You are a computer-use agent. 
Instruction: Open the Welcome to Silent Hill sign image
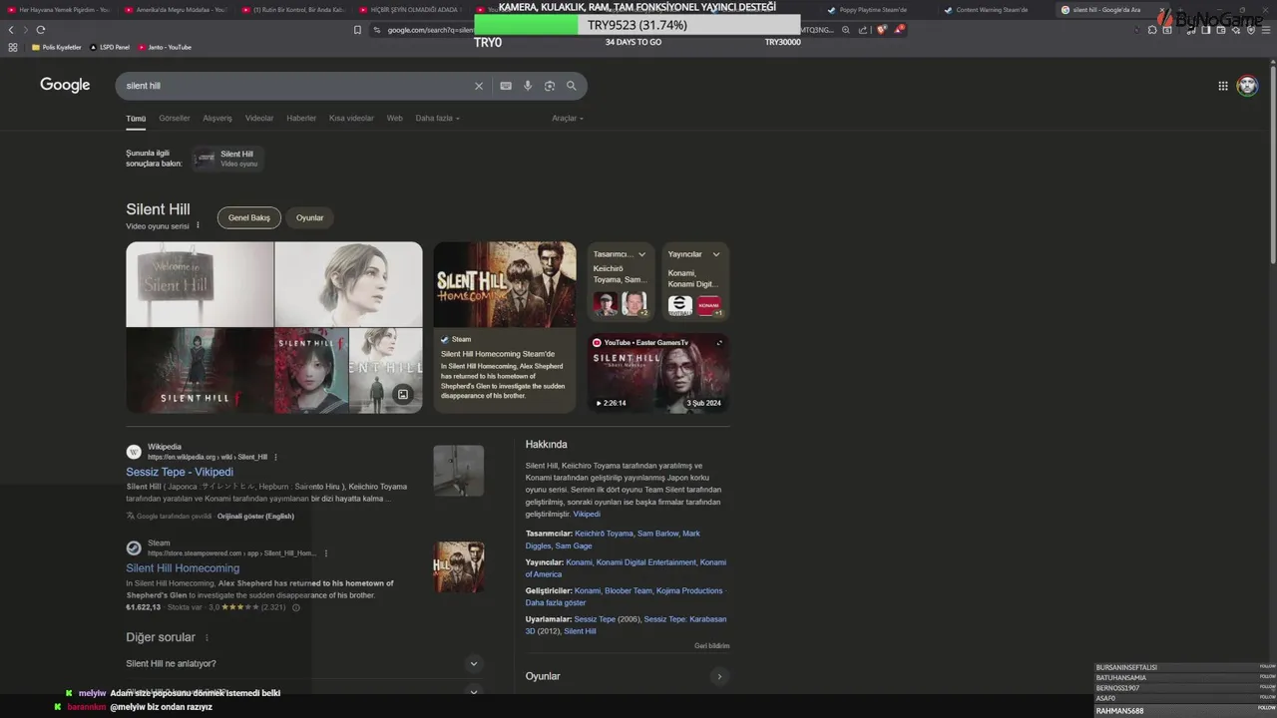[200, 284]
